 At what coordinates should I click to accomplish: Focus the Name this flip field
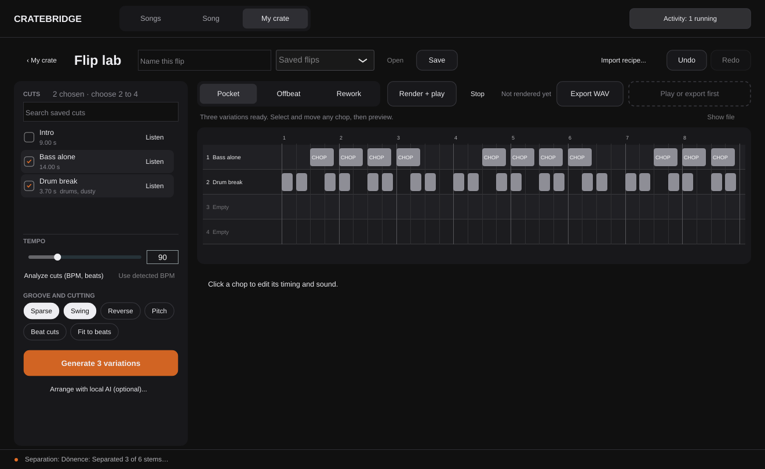[205, 60]
